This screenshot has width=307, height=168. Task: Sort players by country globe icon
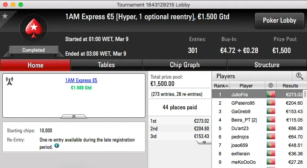[x=271, y=86]
